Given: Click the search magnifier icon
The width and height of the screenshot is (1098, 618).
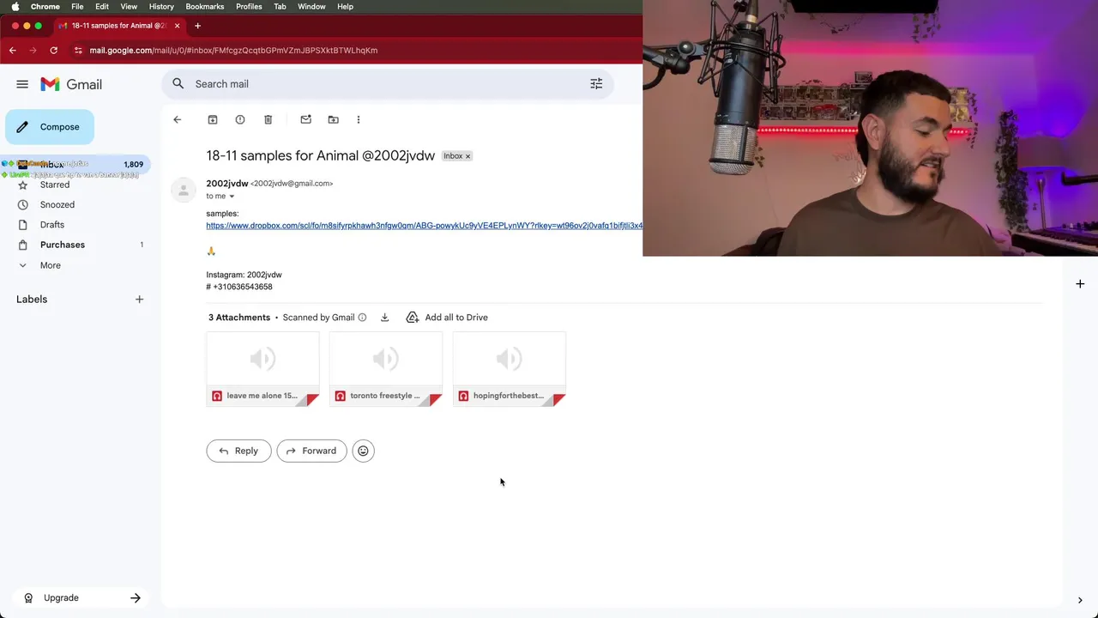Looking at the screenshot, I should tap(178, 83).
